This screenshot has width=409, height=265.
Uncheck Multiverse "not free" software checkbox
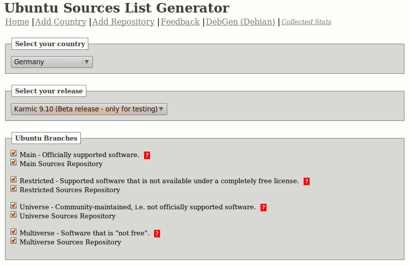click(14, 232)
